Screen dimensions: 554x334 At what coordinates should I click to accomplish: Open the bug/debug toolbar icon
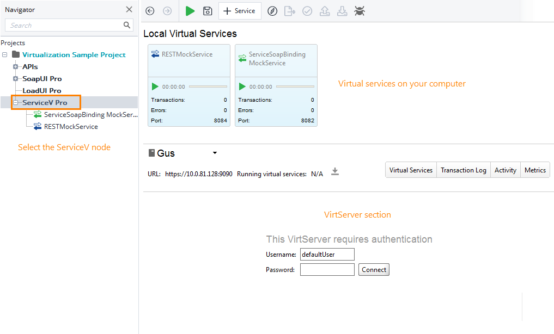[x=360, y=11]
